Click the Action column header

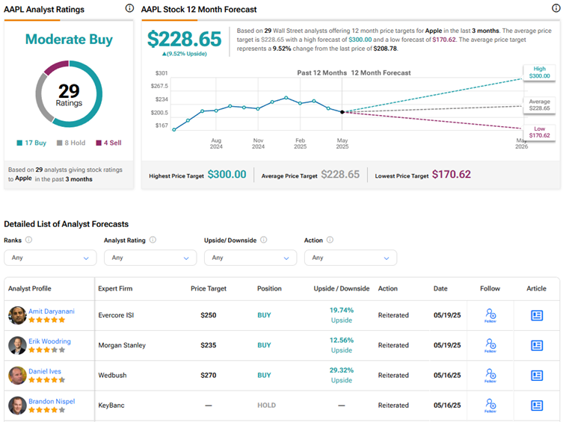click(x=388, y=288)
